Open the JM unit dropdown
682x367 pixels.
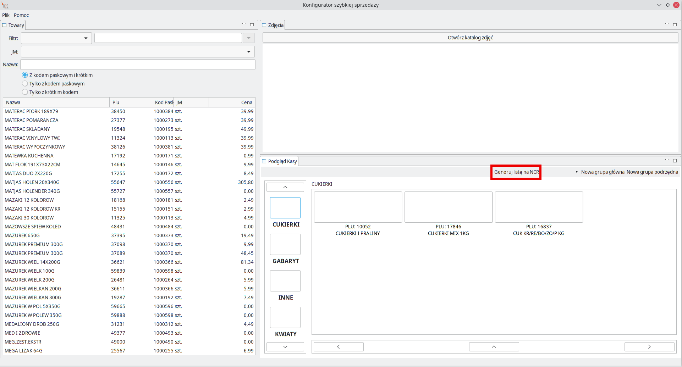tap(138, 52)
